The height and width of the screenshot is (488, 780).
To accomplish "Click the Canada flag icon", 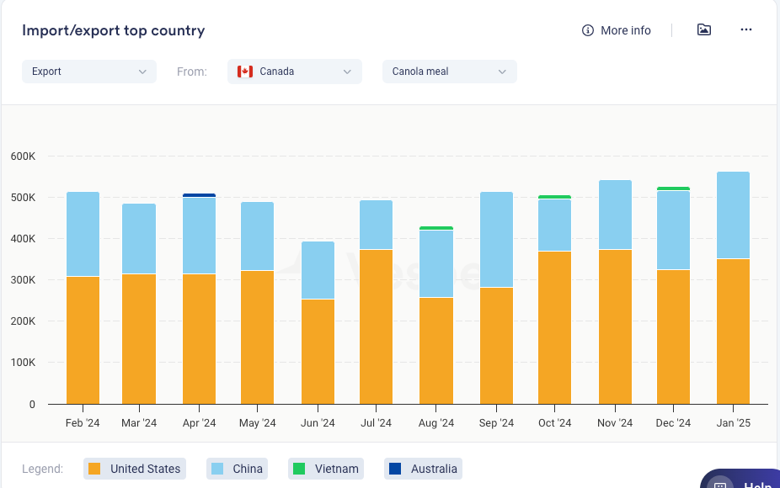I will [245, 72].
